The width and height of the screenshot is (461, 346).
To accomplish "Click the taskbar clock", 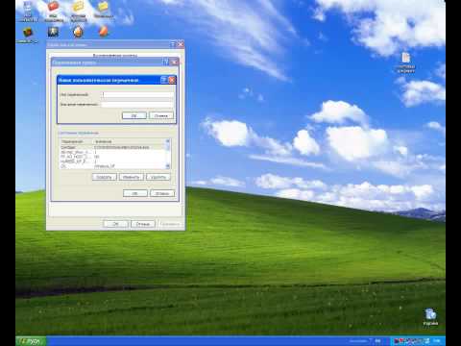I will tap(437, 341).
